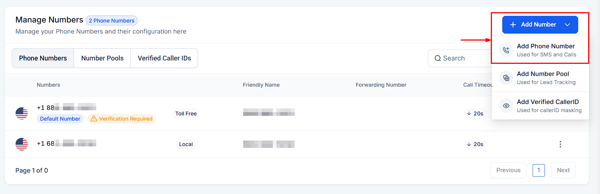Click the warning triangle on Verification Required
This screenshot has height=194, width=600.
[94, 119]
